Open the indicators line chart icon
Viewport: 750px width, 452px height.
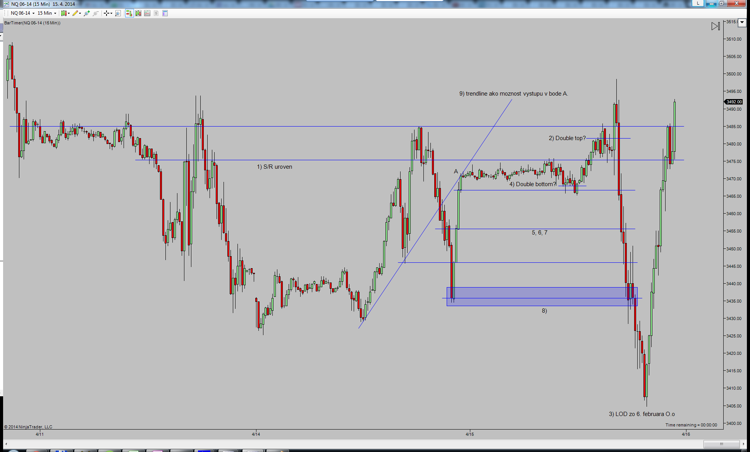click(147, 13)
